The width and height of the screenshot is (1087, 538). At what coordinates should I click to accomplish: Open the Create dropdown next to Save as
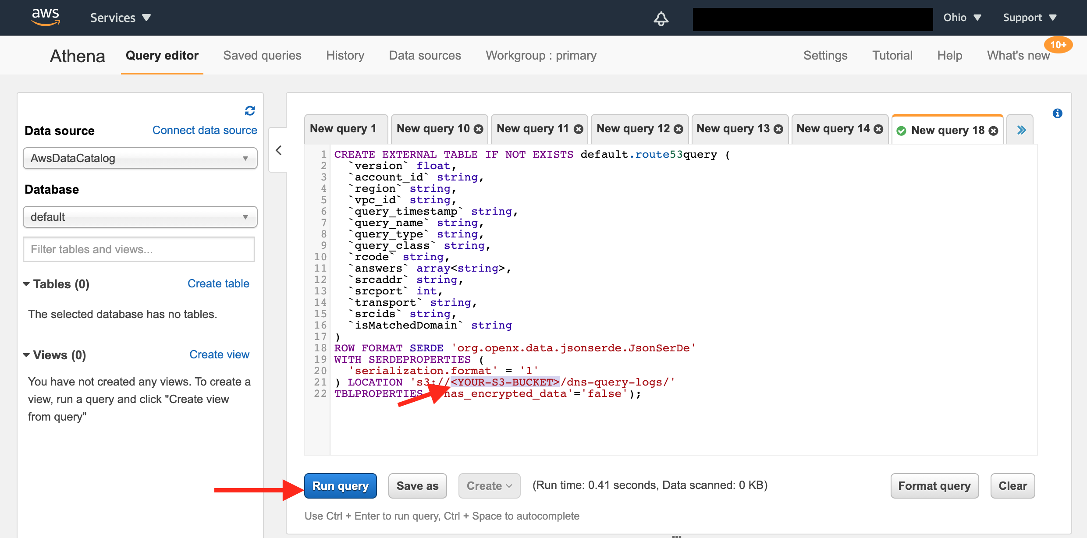pos(489,485)
